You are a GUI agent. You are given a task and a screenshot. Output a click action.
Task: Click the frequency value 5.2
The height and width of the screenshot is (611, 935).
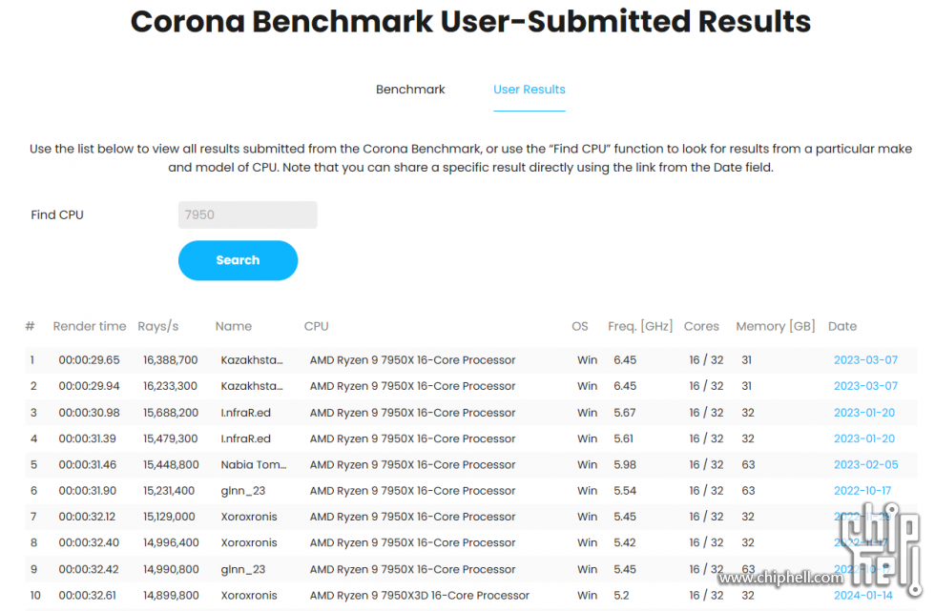click(621, 596)
